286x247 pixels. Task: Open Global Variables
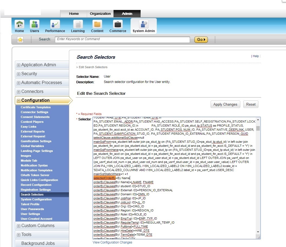(32, 146)
